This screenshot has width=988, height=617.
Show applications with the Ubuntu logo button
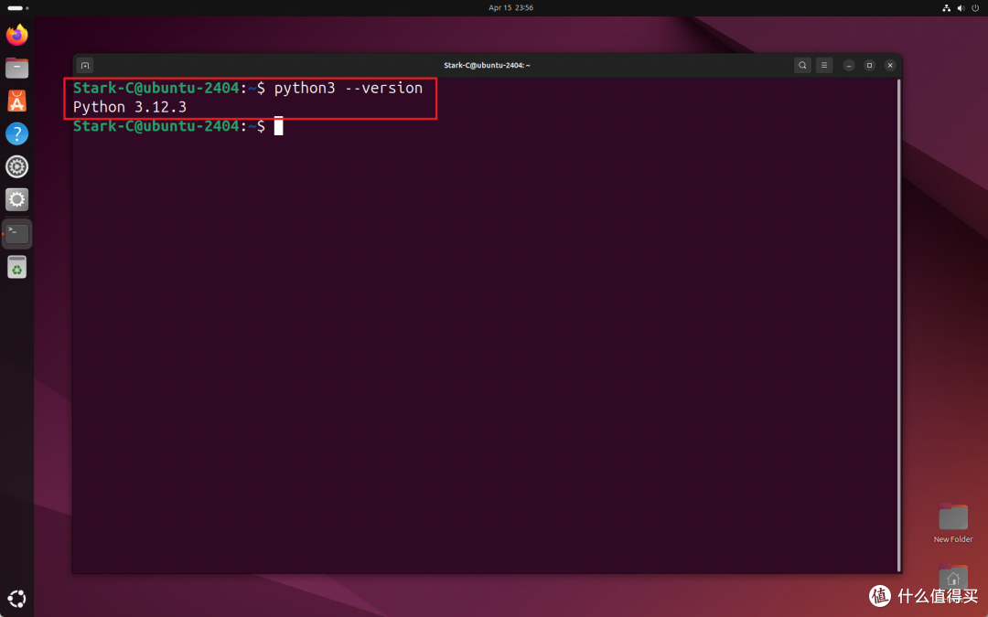point(17,598)
